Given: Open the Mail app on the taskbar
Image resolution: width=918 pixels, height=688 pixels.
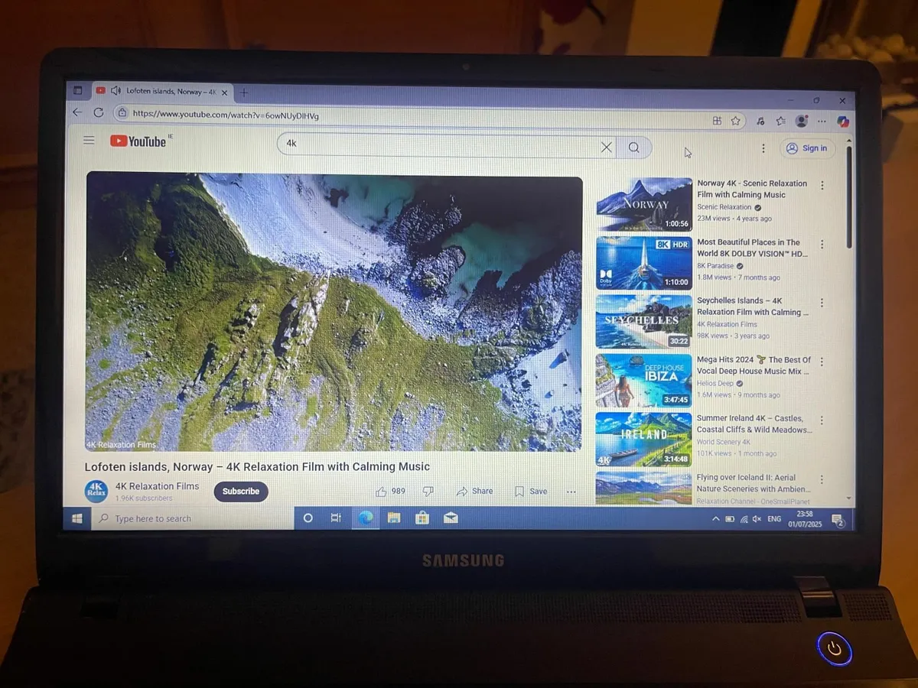Looking at the screenshot, I should click(x=451, y=518).
